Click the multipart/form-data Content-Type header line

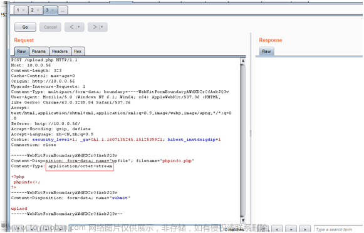[x=120, y=91]
